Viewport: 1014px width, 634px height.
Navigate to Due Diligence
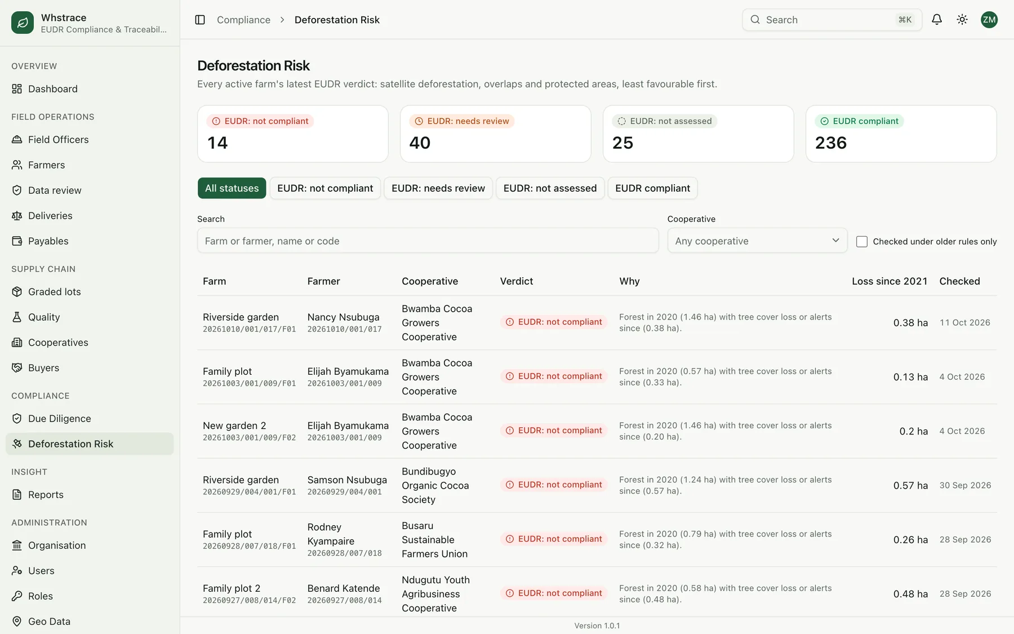(90, 419)
